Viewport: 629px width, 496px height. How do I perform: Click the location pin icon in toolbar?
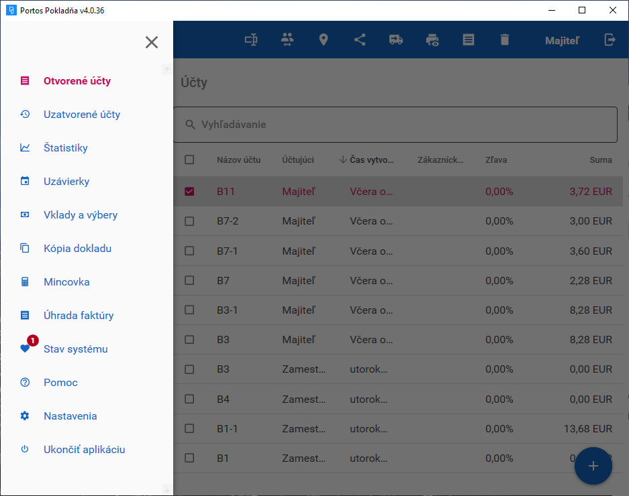point(324,40)
